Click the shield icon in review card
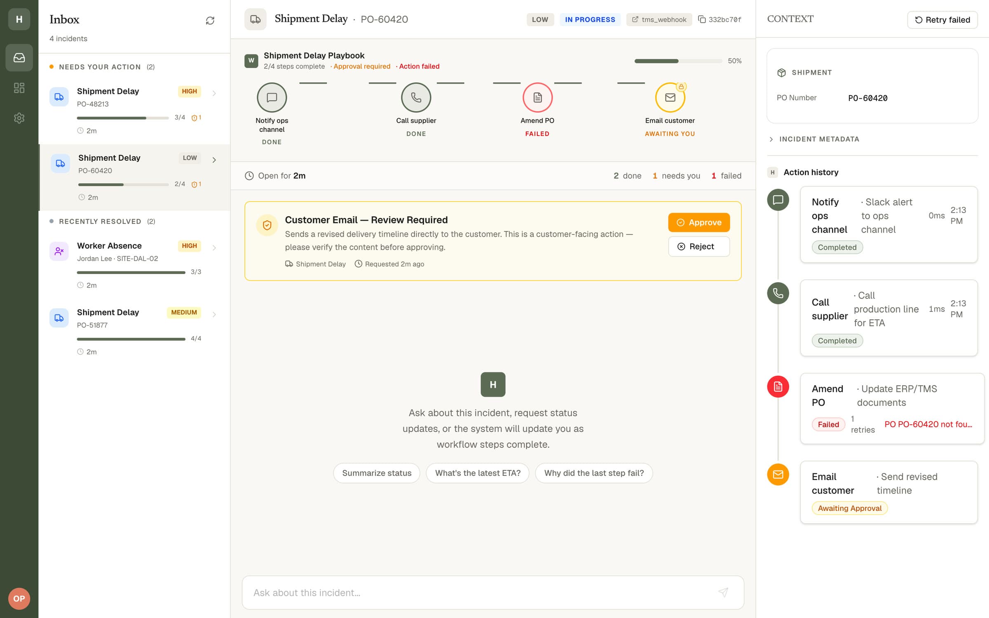The height and width of the screenshot is (618, 989). (x=267, y=225)
